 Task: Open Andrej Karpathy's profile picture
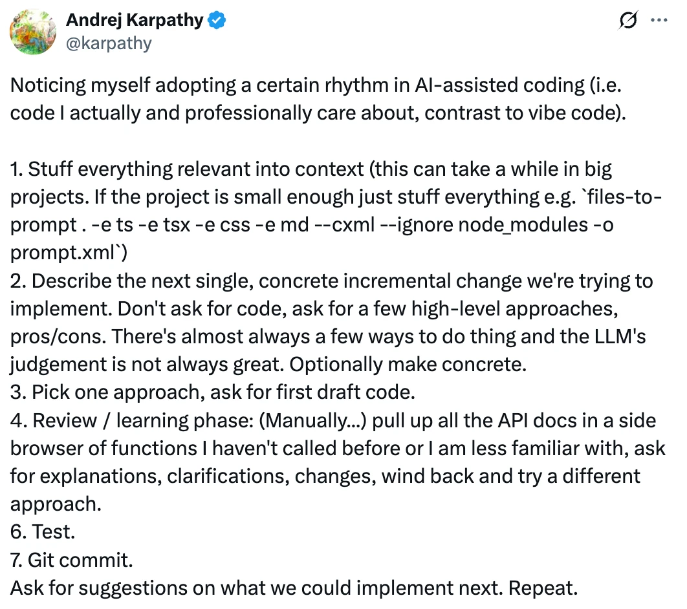pyautogui.click(x=32, y=32)
